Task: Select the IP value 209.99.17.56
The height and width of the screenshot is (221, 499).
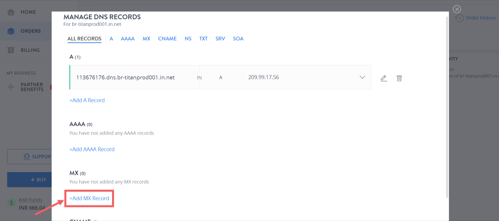Action: (264, 77)
